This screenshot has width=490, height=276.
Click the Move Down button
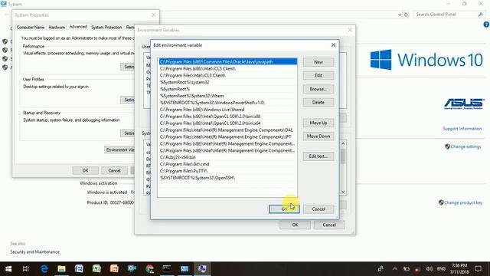[318, 136]
